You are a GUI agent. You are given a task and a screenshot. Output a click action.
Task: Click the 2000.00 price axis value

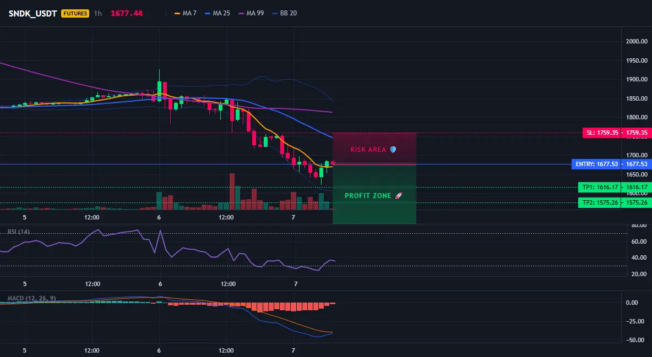point(637,41)
